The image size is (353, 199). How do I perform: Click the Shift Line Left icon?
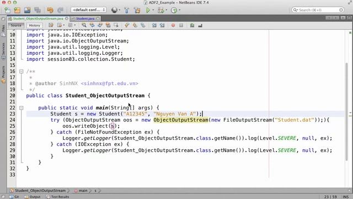click(x=154, y=25)
